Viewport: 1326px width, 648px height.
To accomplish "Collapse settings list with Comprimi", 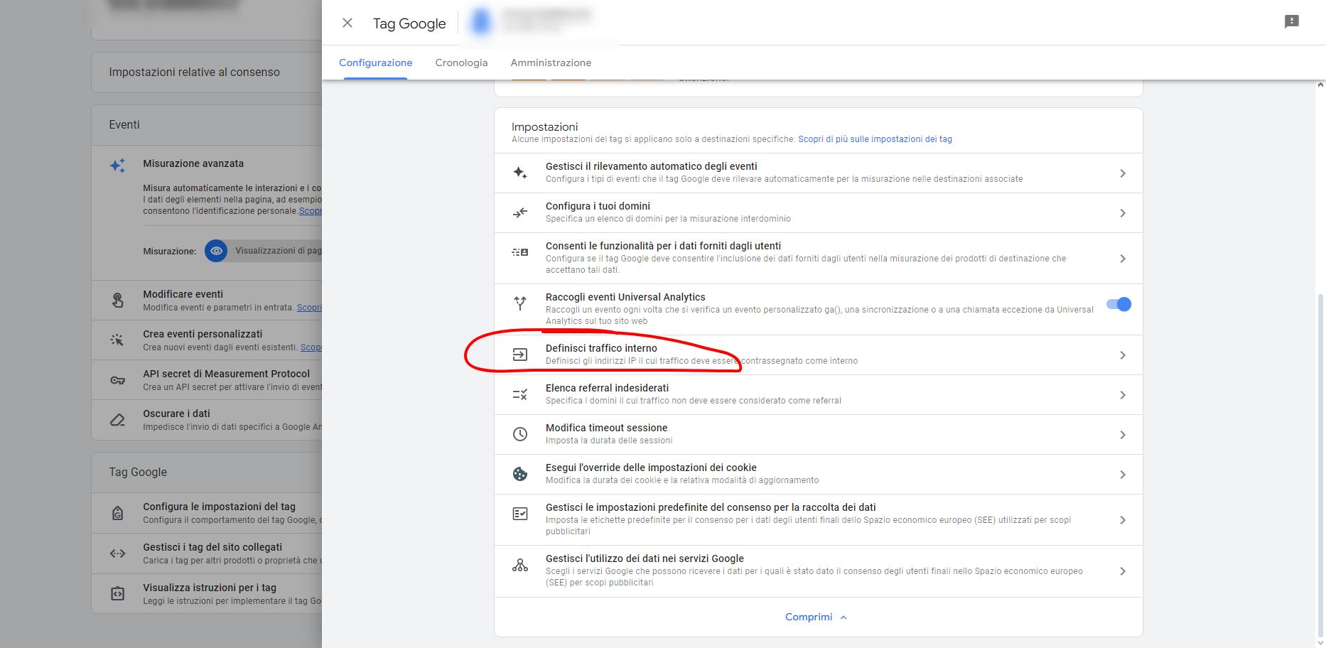I will coord(816,617).
